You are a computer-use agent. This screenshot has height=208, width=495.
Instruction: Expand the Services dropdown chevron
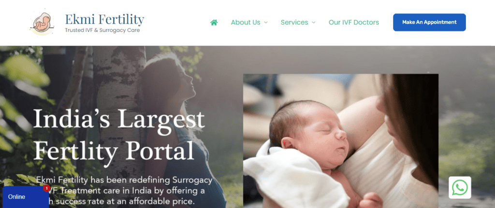[x=313, y=22]
